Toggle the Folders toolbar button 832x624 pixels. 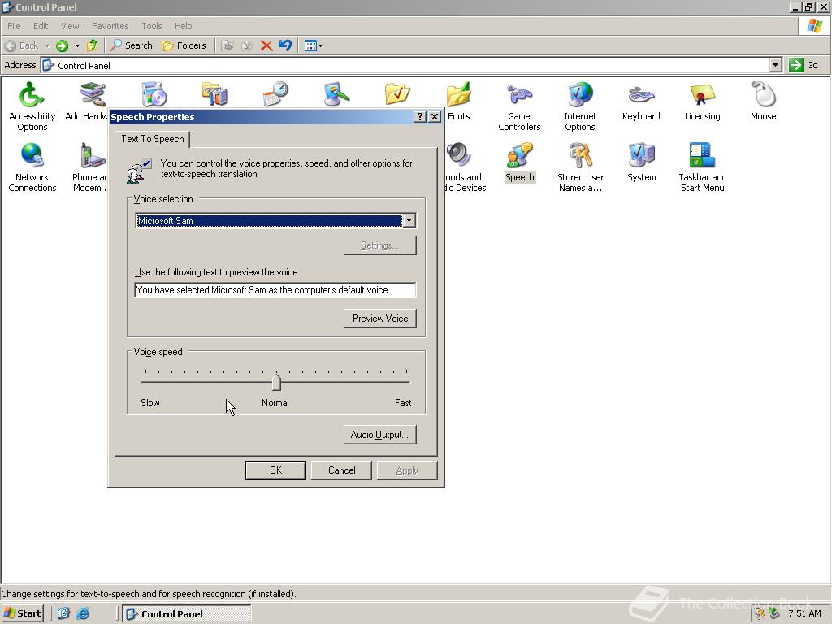click(x=184, y=45)
